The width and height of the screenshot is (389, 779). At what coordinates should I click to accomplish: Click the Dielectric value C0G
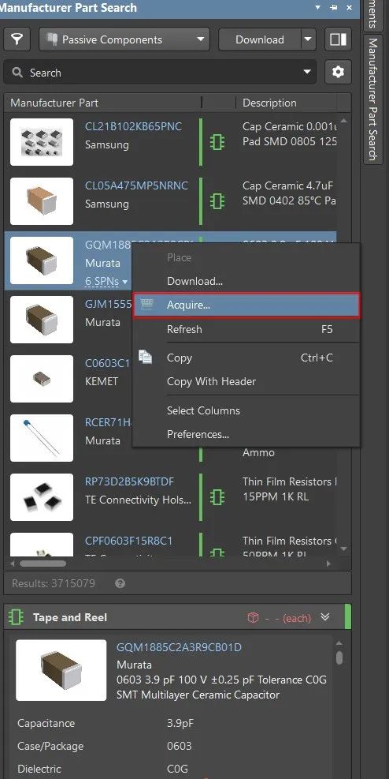[x=177, y=769]
